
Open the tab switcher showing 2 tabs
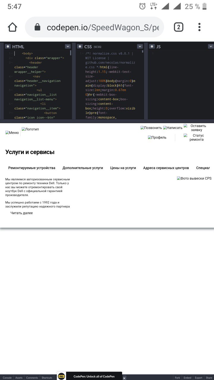point(178,27)
